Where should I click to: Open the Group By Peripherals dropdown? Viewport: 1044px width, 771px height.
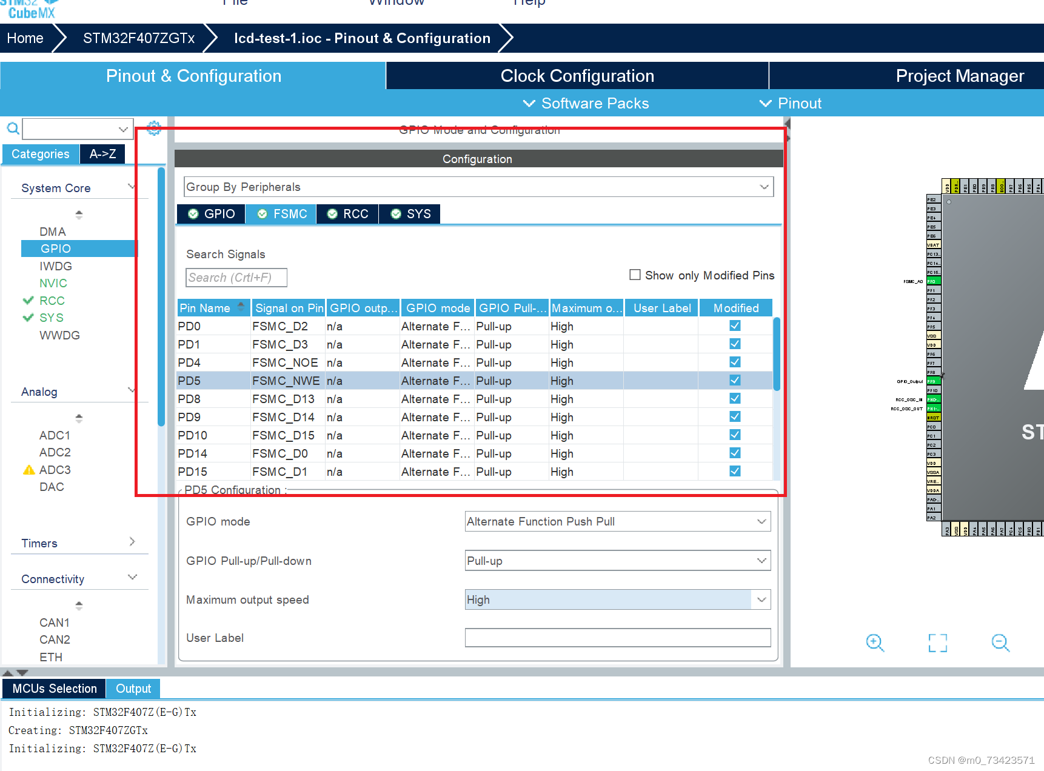point(478,187)
